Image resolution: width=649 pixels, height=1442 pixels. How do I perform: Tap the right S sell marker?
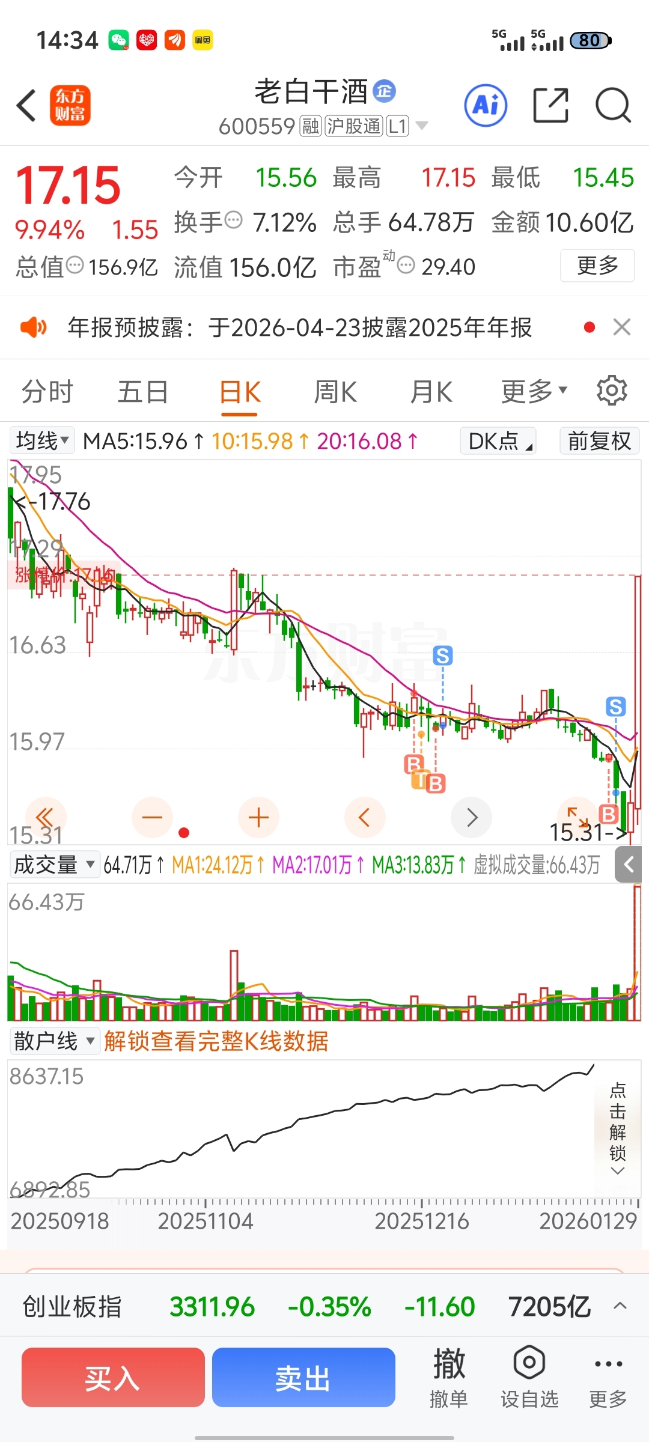(x=615, y=707)
